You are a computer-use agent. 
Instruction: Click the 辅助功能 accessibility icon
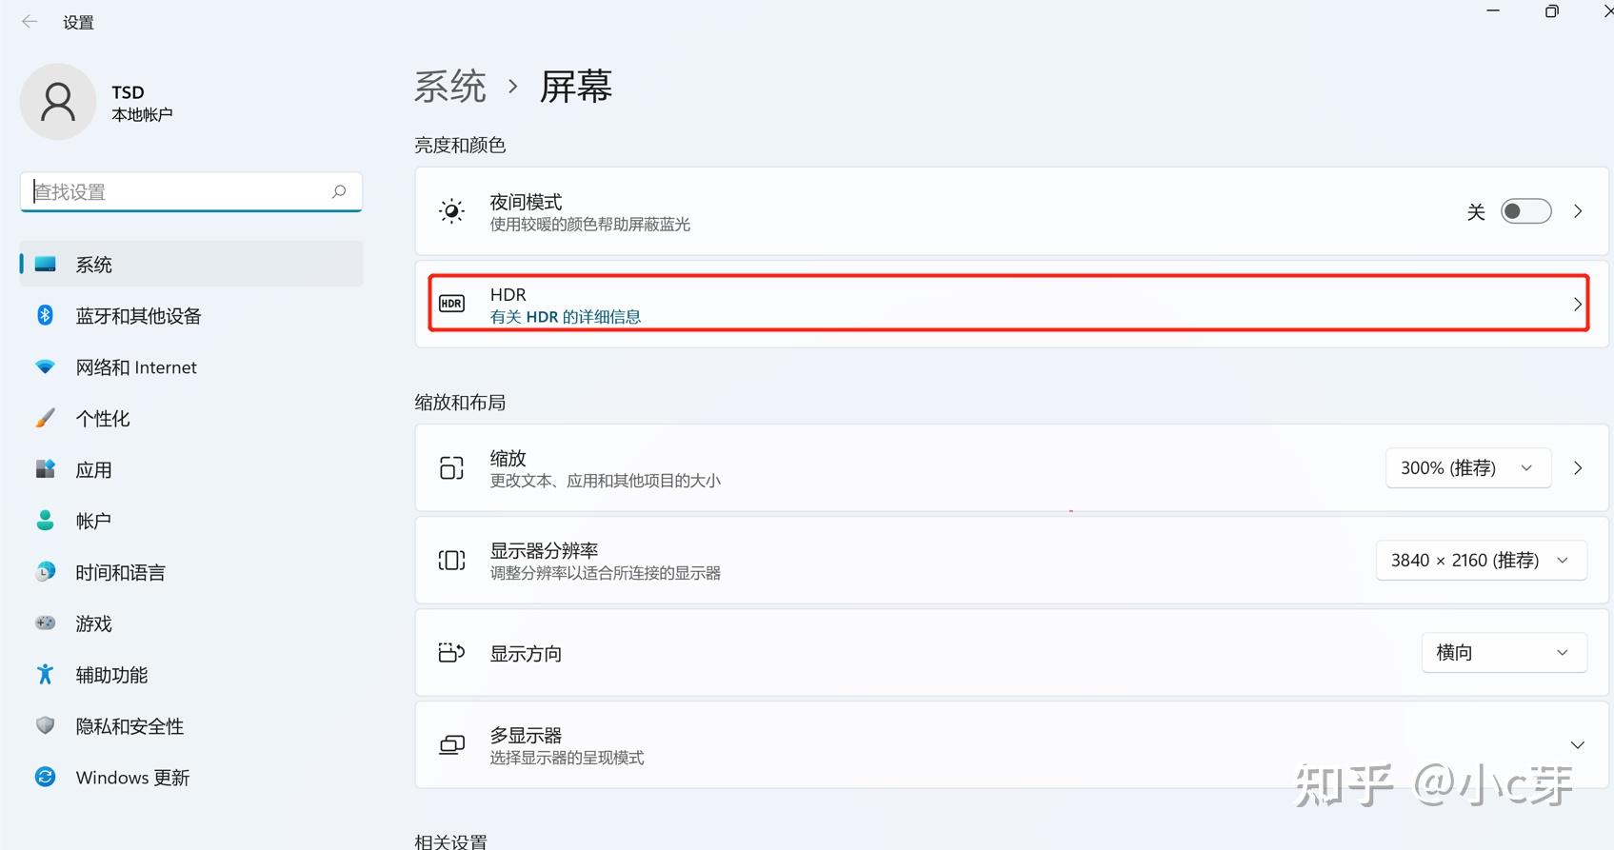[45, 674]
